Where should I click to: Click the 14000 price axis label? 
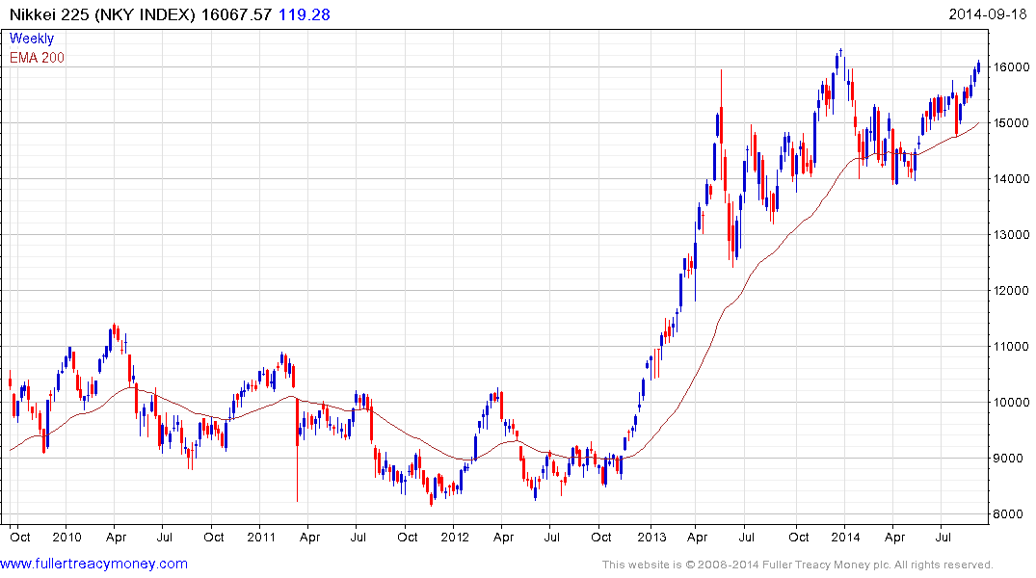coord(1011,178)
